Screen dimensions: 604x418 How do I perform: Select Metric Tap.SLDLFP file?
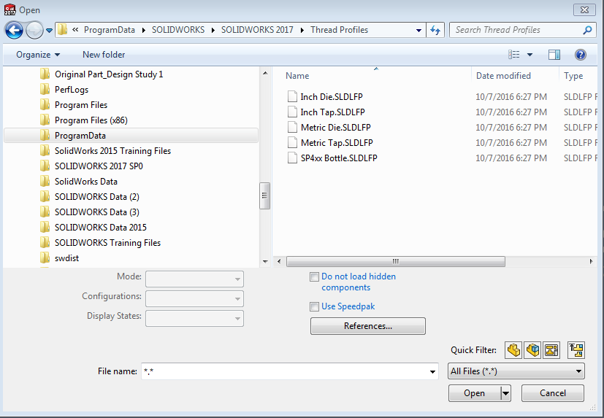click(x=337, y=143)
